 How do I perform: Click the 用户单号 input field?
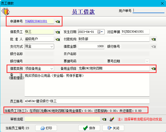[148, 11]
